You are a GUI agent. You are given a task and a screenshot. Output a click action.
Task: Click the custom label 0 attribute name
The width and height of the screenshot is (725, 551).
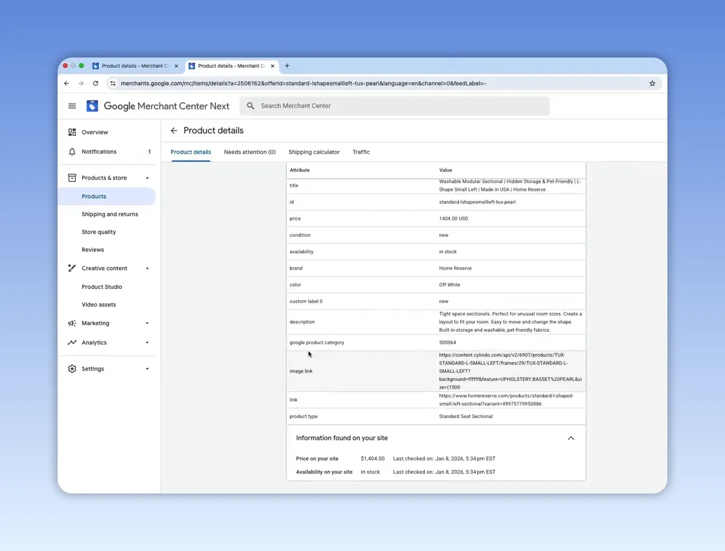pos(306,302)
